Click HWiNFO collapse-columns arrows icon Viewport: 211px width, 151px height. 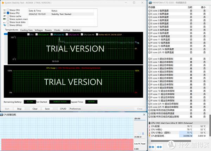[x=159, y=147]
